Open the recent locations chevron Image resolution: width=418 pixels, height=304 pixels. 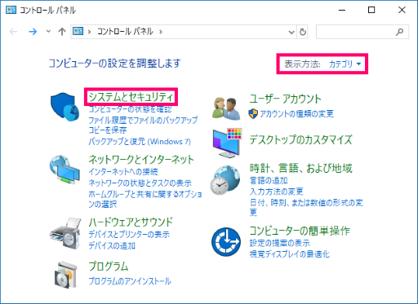coord(48,31)
